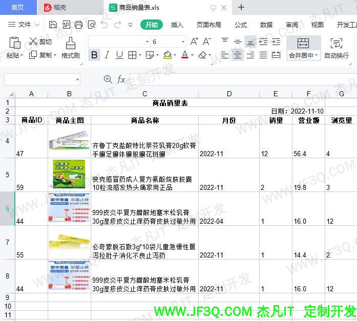Select the Format Painter (格式刷) tool
This screenshot has height=321, width=357.
pyautogui.click(x=71, y=48)
